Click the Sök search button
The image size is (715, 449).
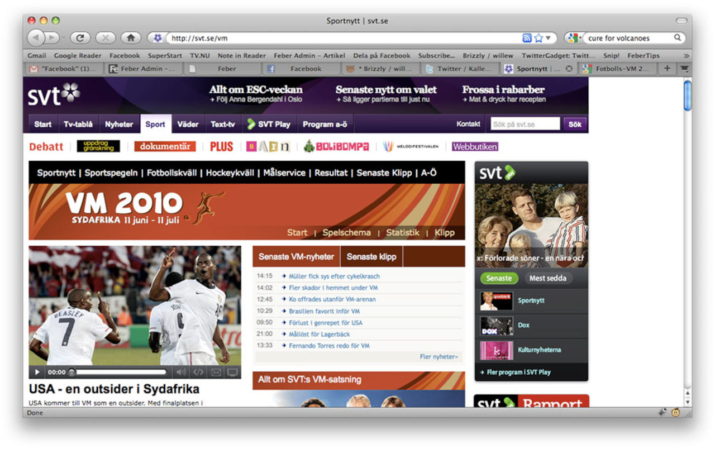tap(575, 125)
